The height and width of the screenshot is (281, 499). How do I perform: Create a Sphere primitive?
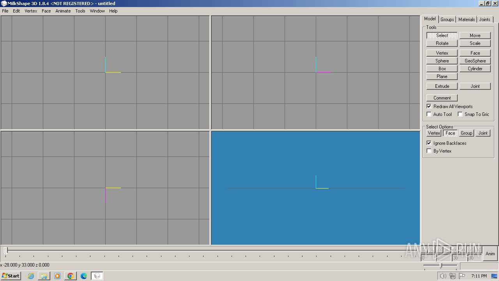(x=442, y=61)
